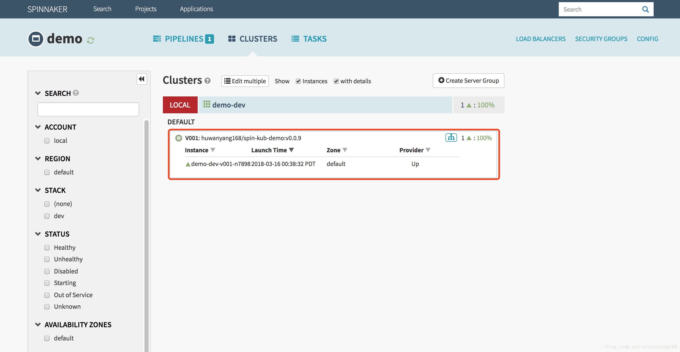The height and width of the screenshot is (352, 680).
Task: Open help icon next to Clusters title
Action: (207, 80)
